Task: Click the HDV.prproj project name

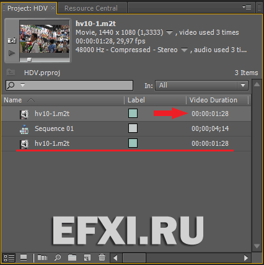Action: click(42, 73)
